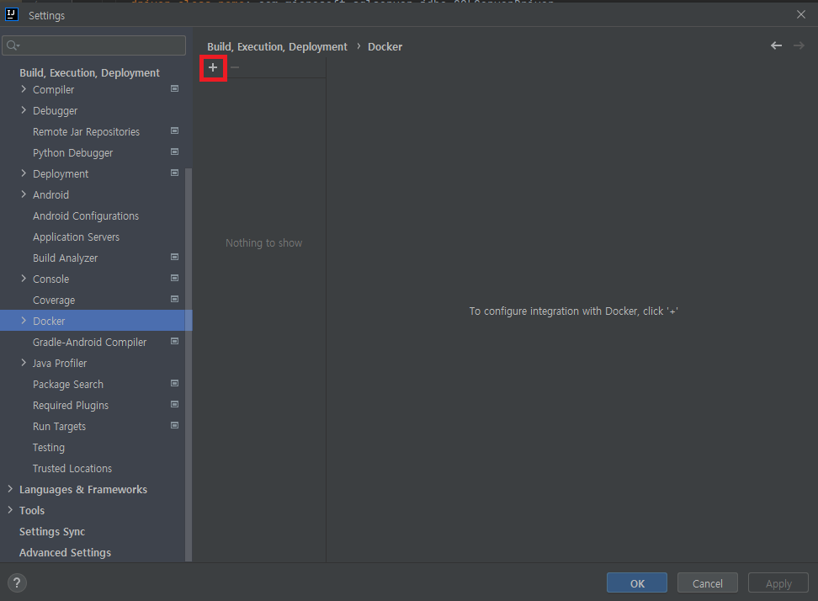Click project-level icon beside Coverage

[x=175, y=299]
